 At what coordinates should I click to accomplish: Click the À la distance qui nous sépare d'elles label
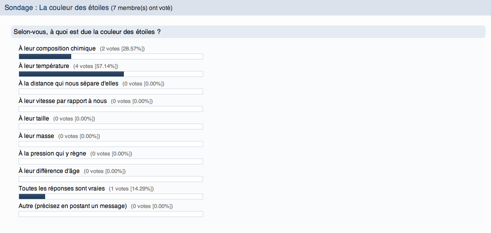point(68,83)
